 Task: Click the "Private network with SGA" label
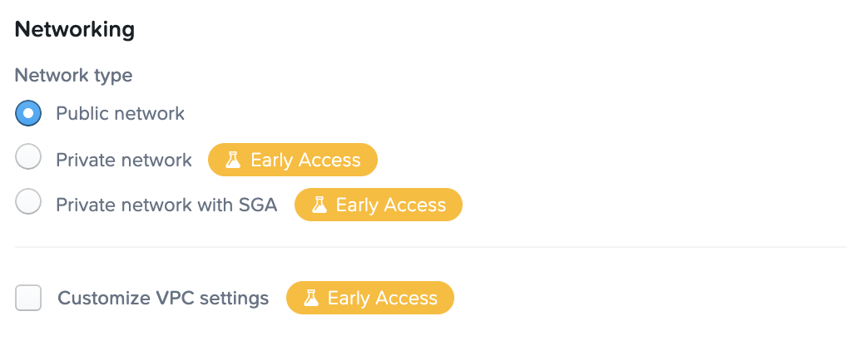click(x=166, y=205)
